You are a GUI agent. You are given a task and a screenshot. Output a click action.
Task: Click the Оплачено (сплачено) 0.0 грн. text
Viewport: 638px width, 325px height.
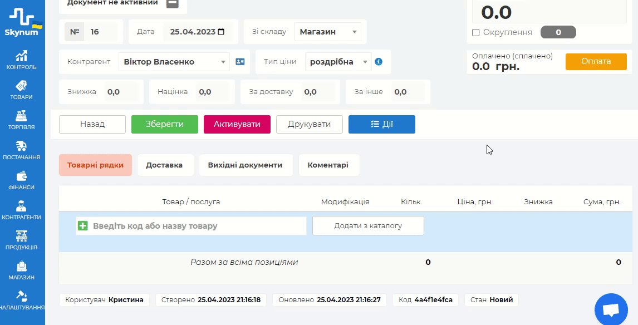(x=513, y=61)
